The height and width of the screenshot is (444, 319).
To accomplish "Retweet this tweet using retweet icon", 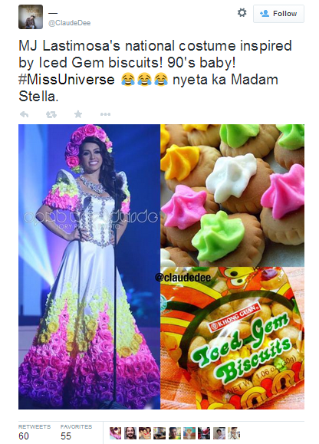I will (51, 114).
